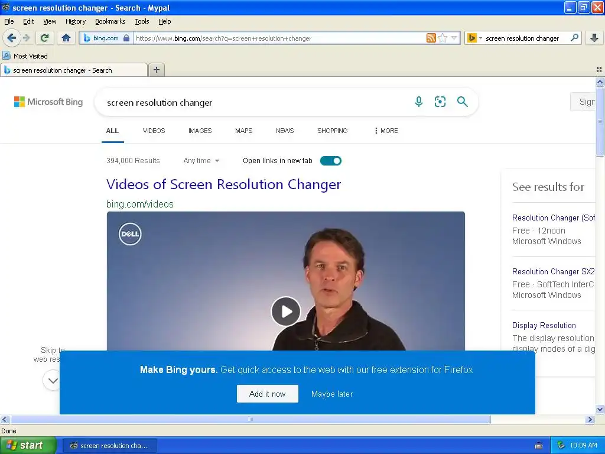The image size is (605, 454).
Task: Open the View menu
Action: point(50,21)
